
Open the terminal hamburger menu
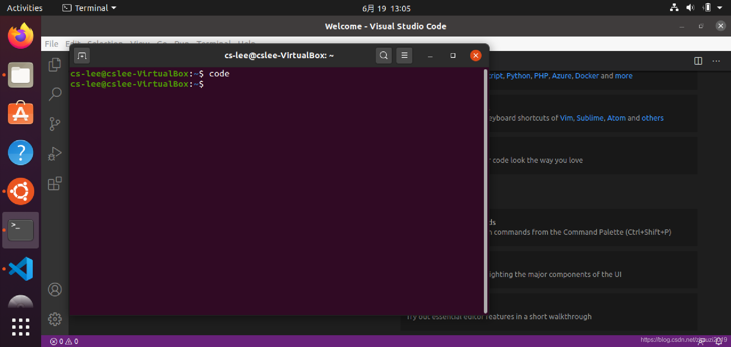tap(404, 56)
